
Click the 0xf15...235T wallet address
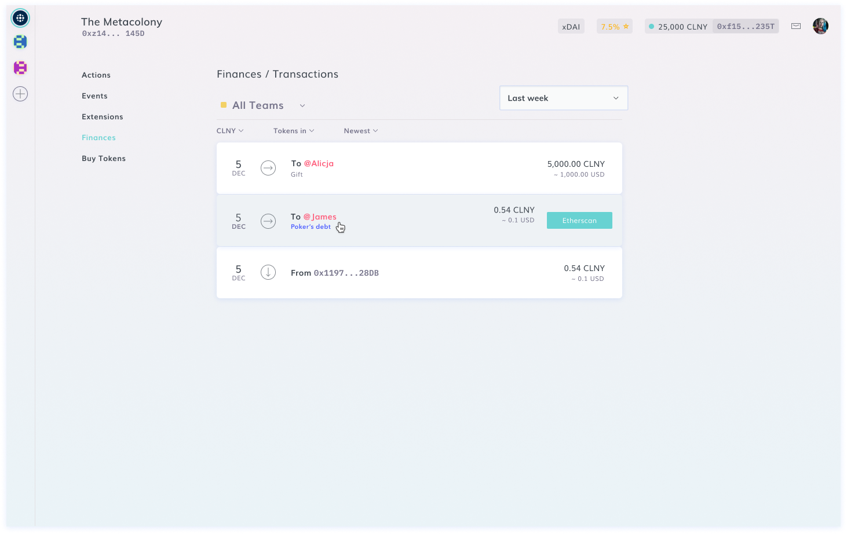tap(746, 26)
